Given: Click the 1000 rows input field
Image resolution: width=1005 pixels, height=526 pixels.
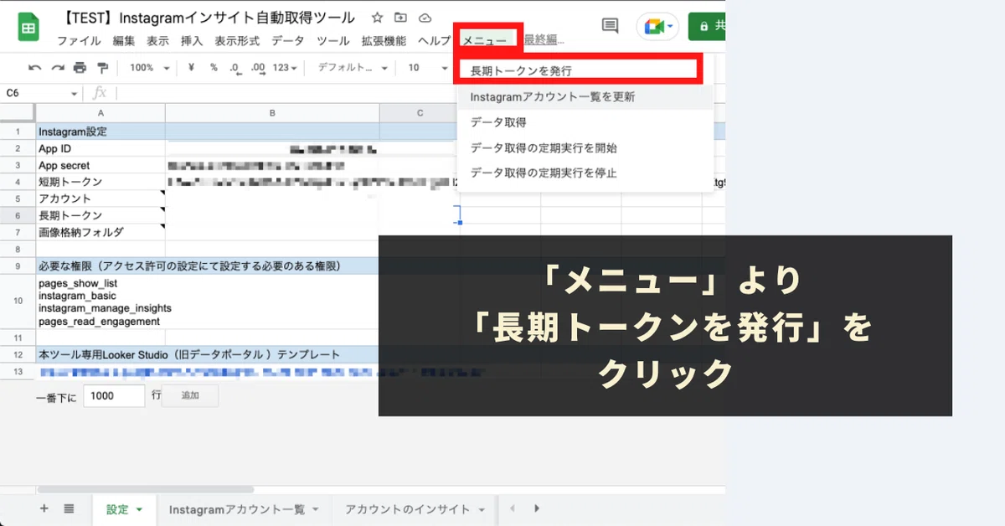Looking at the screenshot, I should [114, 396].
